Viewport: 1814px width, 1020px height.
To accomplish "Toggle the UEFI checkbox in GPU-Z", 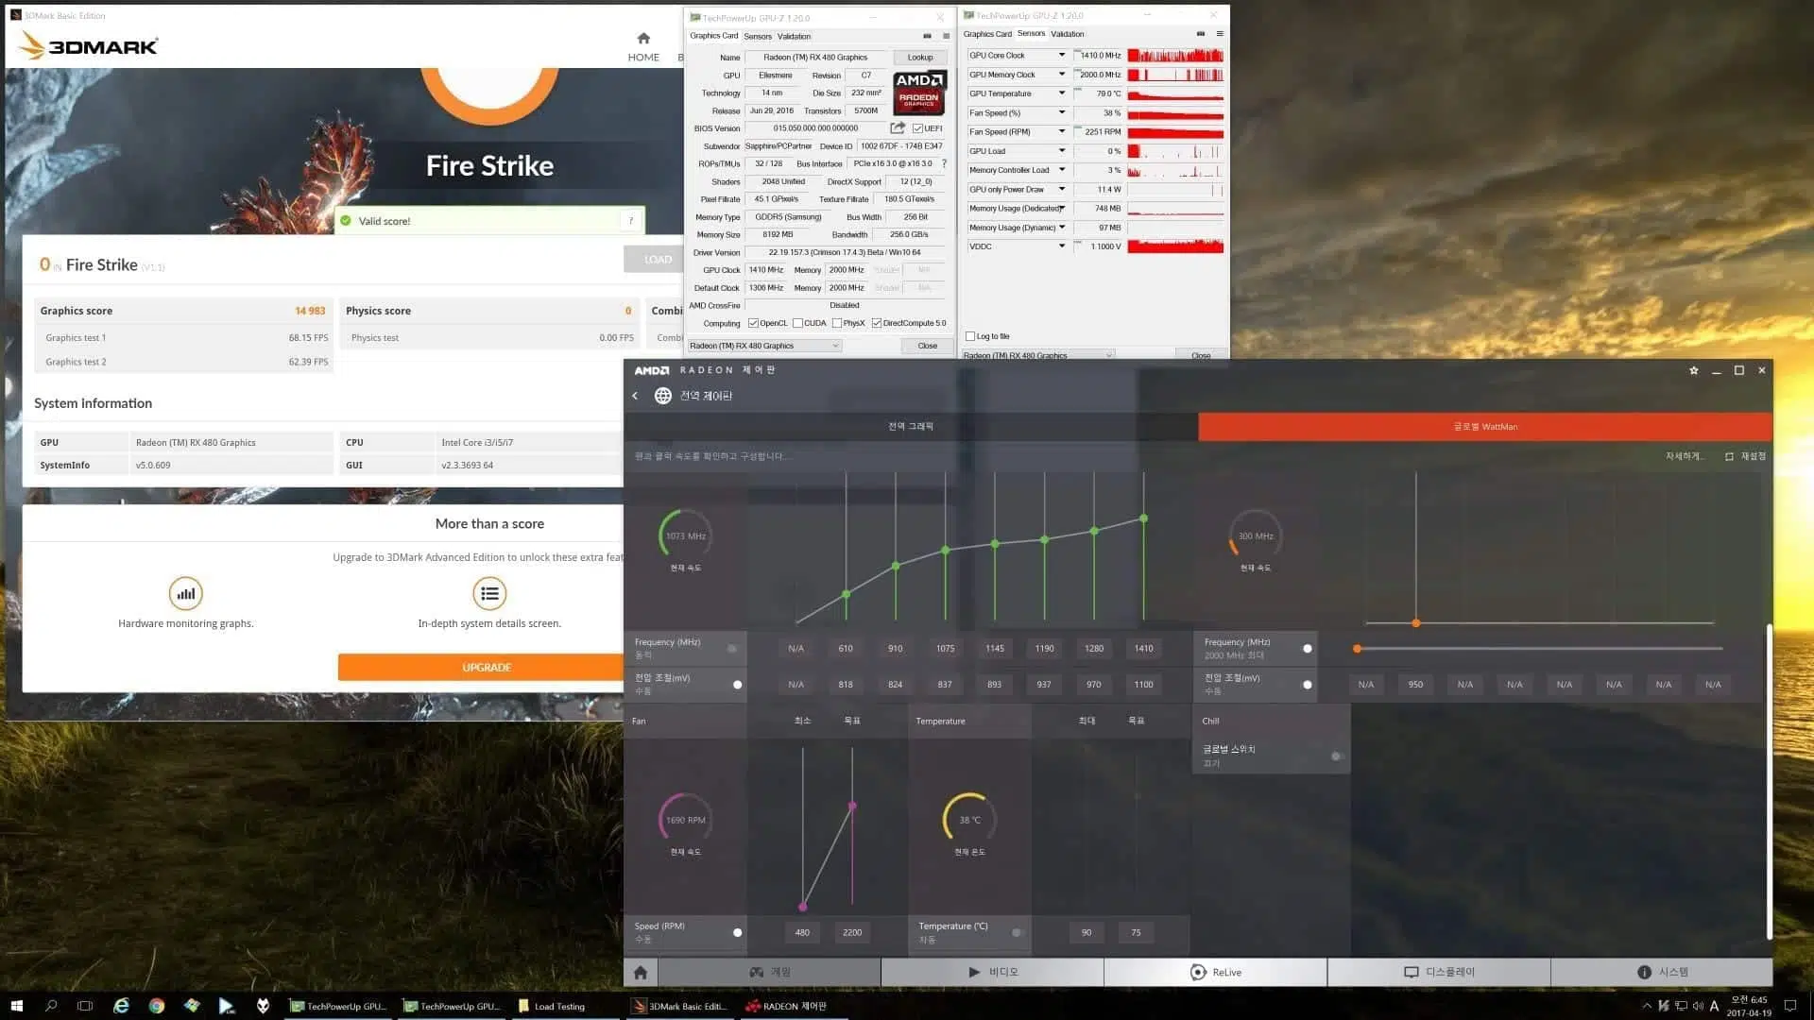I will pyautogui.click(x=917, y=128).
